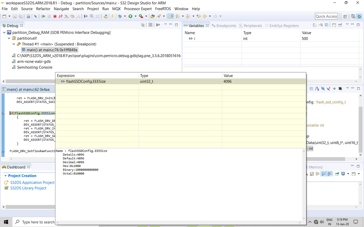Collapse the Project Creation section
This screenshot has height=227, width=364.
tap(5, 176)
